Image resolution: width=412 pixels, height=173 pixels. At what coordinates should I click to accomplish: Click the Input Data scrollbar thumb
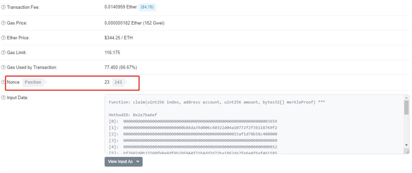click(407, 107)
